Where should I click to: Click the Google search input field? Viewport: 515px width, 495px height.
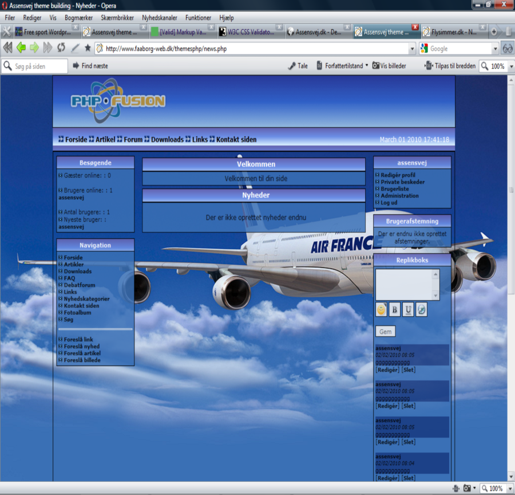460,49
